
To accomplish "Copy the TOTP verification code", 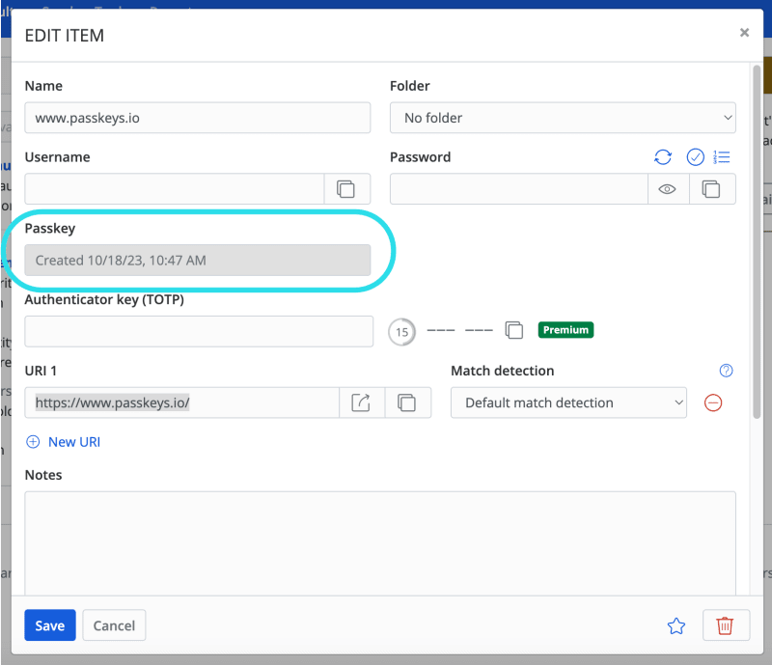I will [513, 329].
